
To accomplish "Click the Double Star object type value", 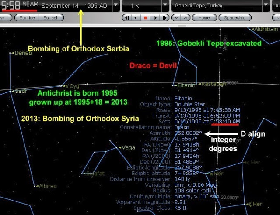I will 189,104.
